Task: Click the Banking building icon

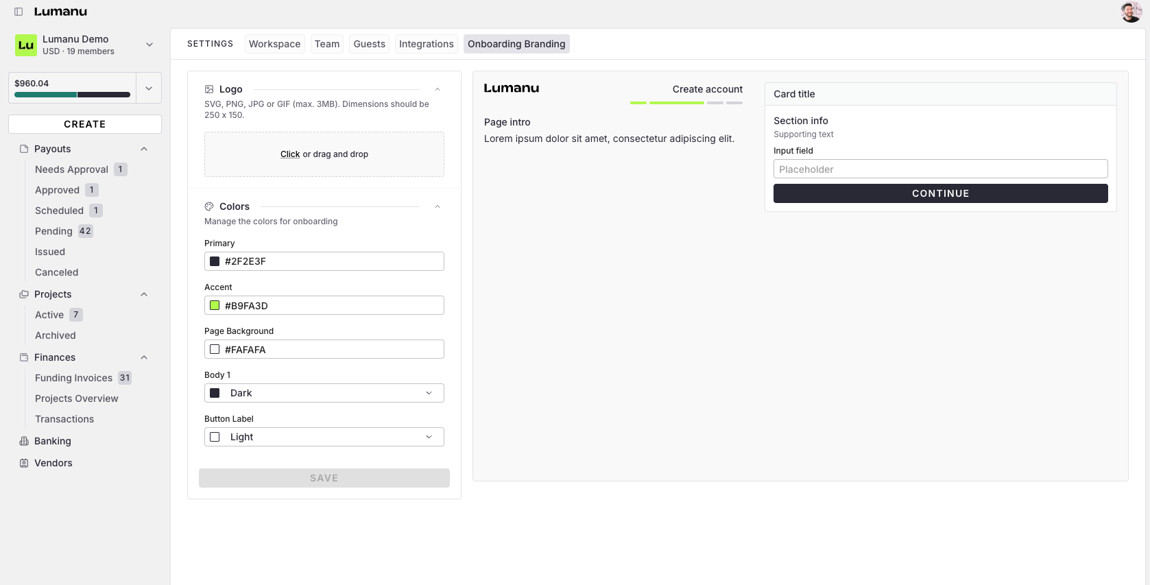Action: (24, 441)
